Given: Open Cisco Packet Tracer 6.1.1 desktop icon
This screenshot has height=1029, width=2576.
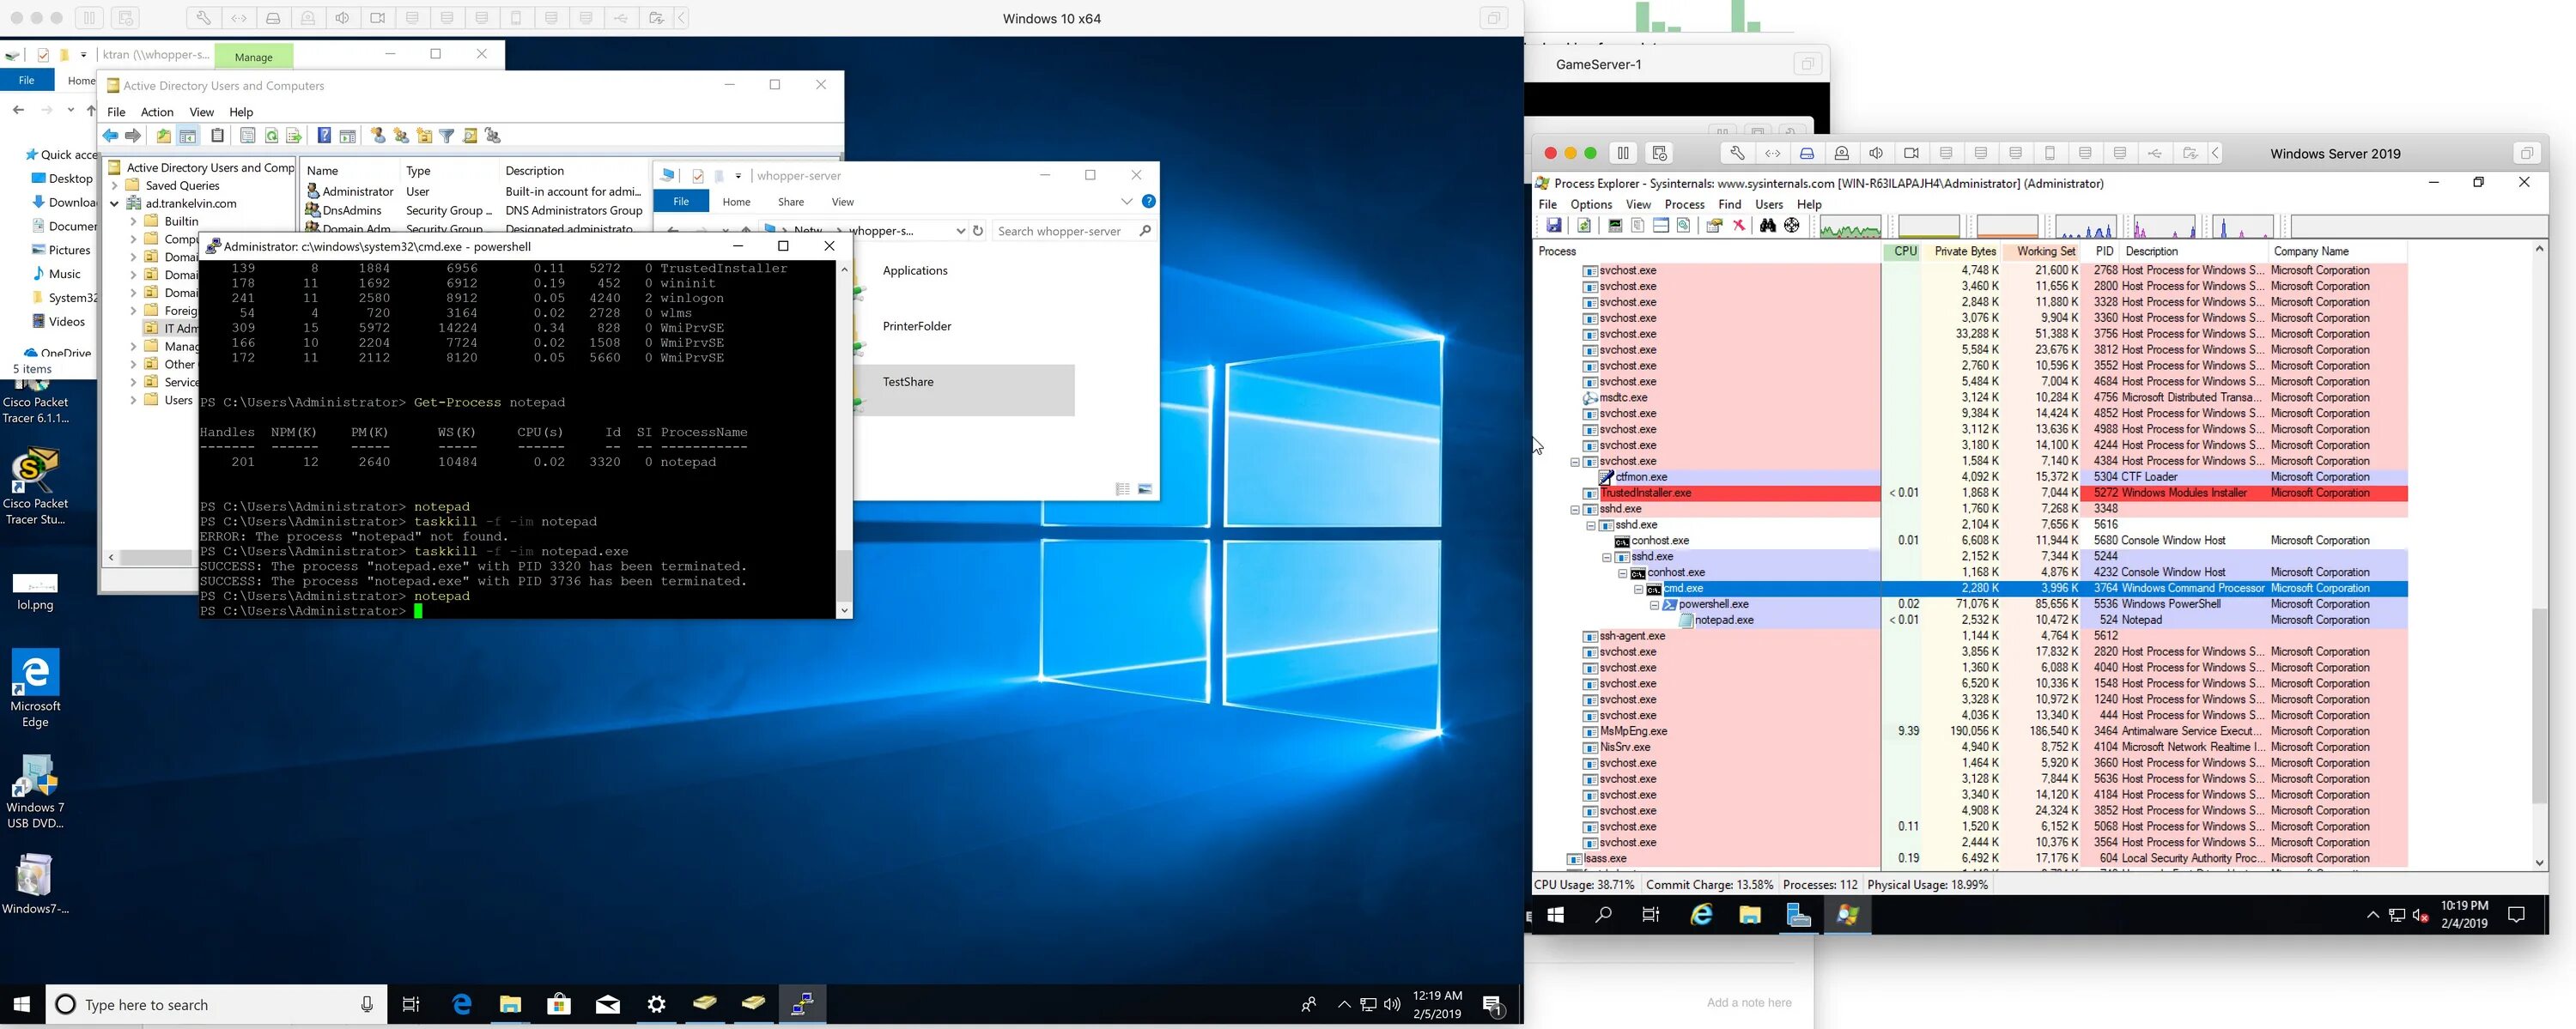Looking at the screenshot, I should (x=35, y=403).
